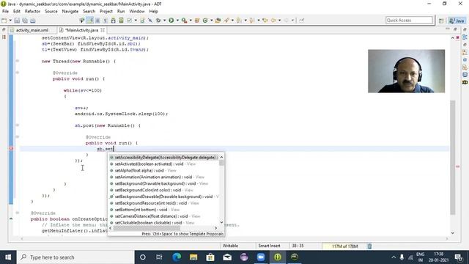This screenshot has height=264, width=469.
Task: Open dropdown arrow next to External Tools
Action: pos(191,21)
